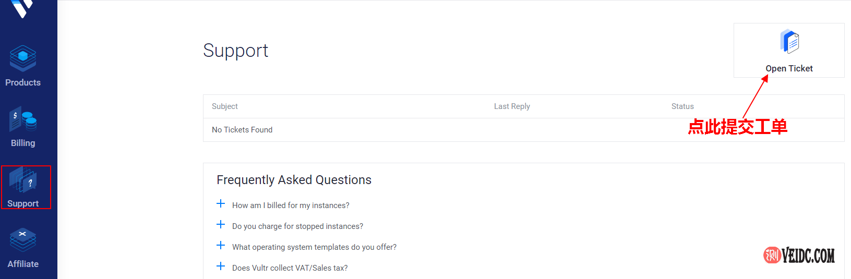Click the Vultr logo icon
Screen dimensions: 851x279
coord(22,7)
